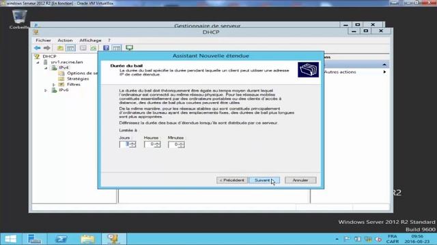Select Options de serveur tree item
This screenshot has width=437, height=245.
click(82, 73)
